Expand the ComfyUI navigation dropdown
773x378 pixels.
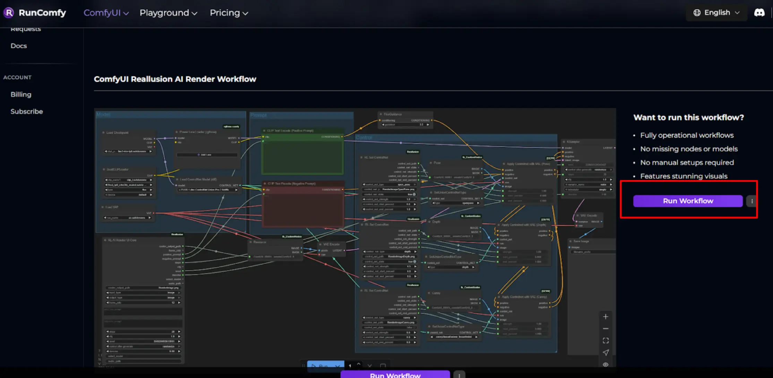pyautogui.click(x=106, y=13)
